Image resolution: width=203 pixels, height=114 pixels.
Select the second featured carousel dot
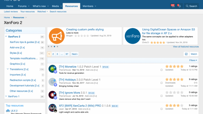(x=52, y=47)
